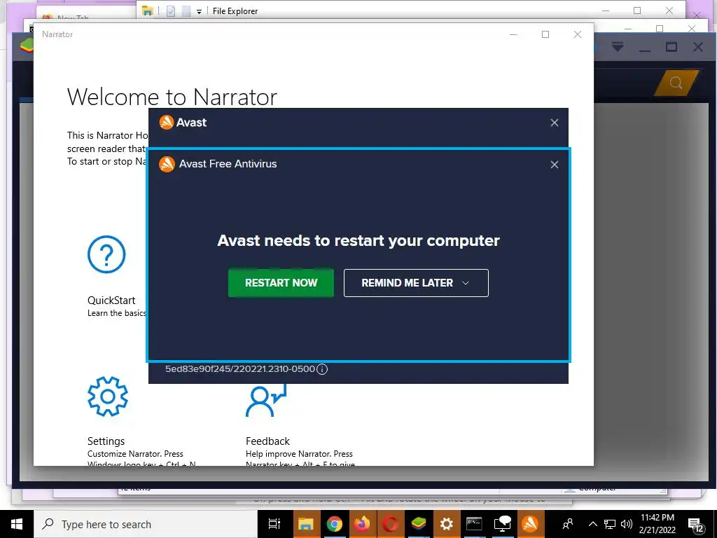Image resolution: width=717 pixels, height=538 pixels.
Task: Close the Avast Free Antivirus dialog
Action: (555, 165)
